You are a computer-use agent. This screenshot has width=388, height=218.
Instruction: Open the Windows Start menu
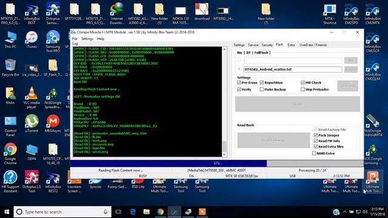pyautogui.click(x=7, y=212)
